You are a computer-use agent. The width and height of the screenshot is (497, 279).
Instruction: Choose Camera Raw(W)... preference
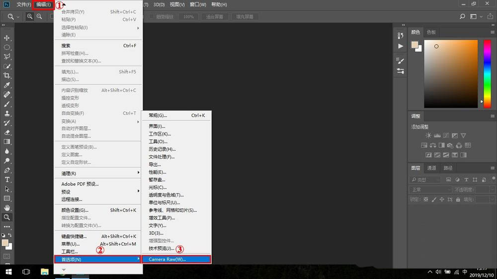[x=176, y=259]
